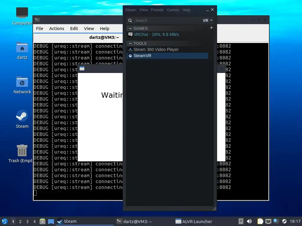
Task: Switch to workspace 2
Action: pos(20,222)
